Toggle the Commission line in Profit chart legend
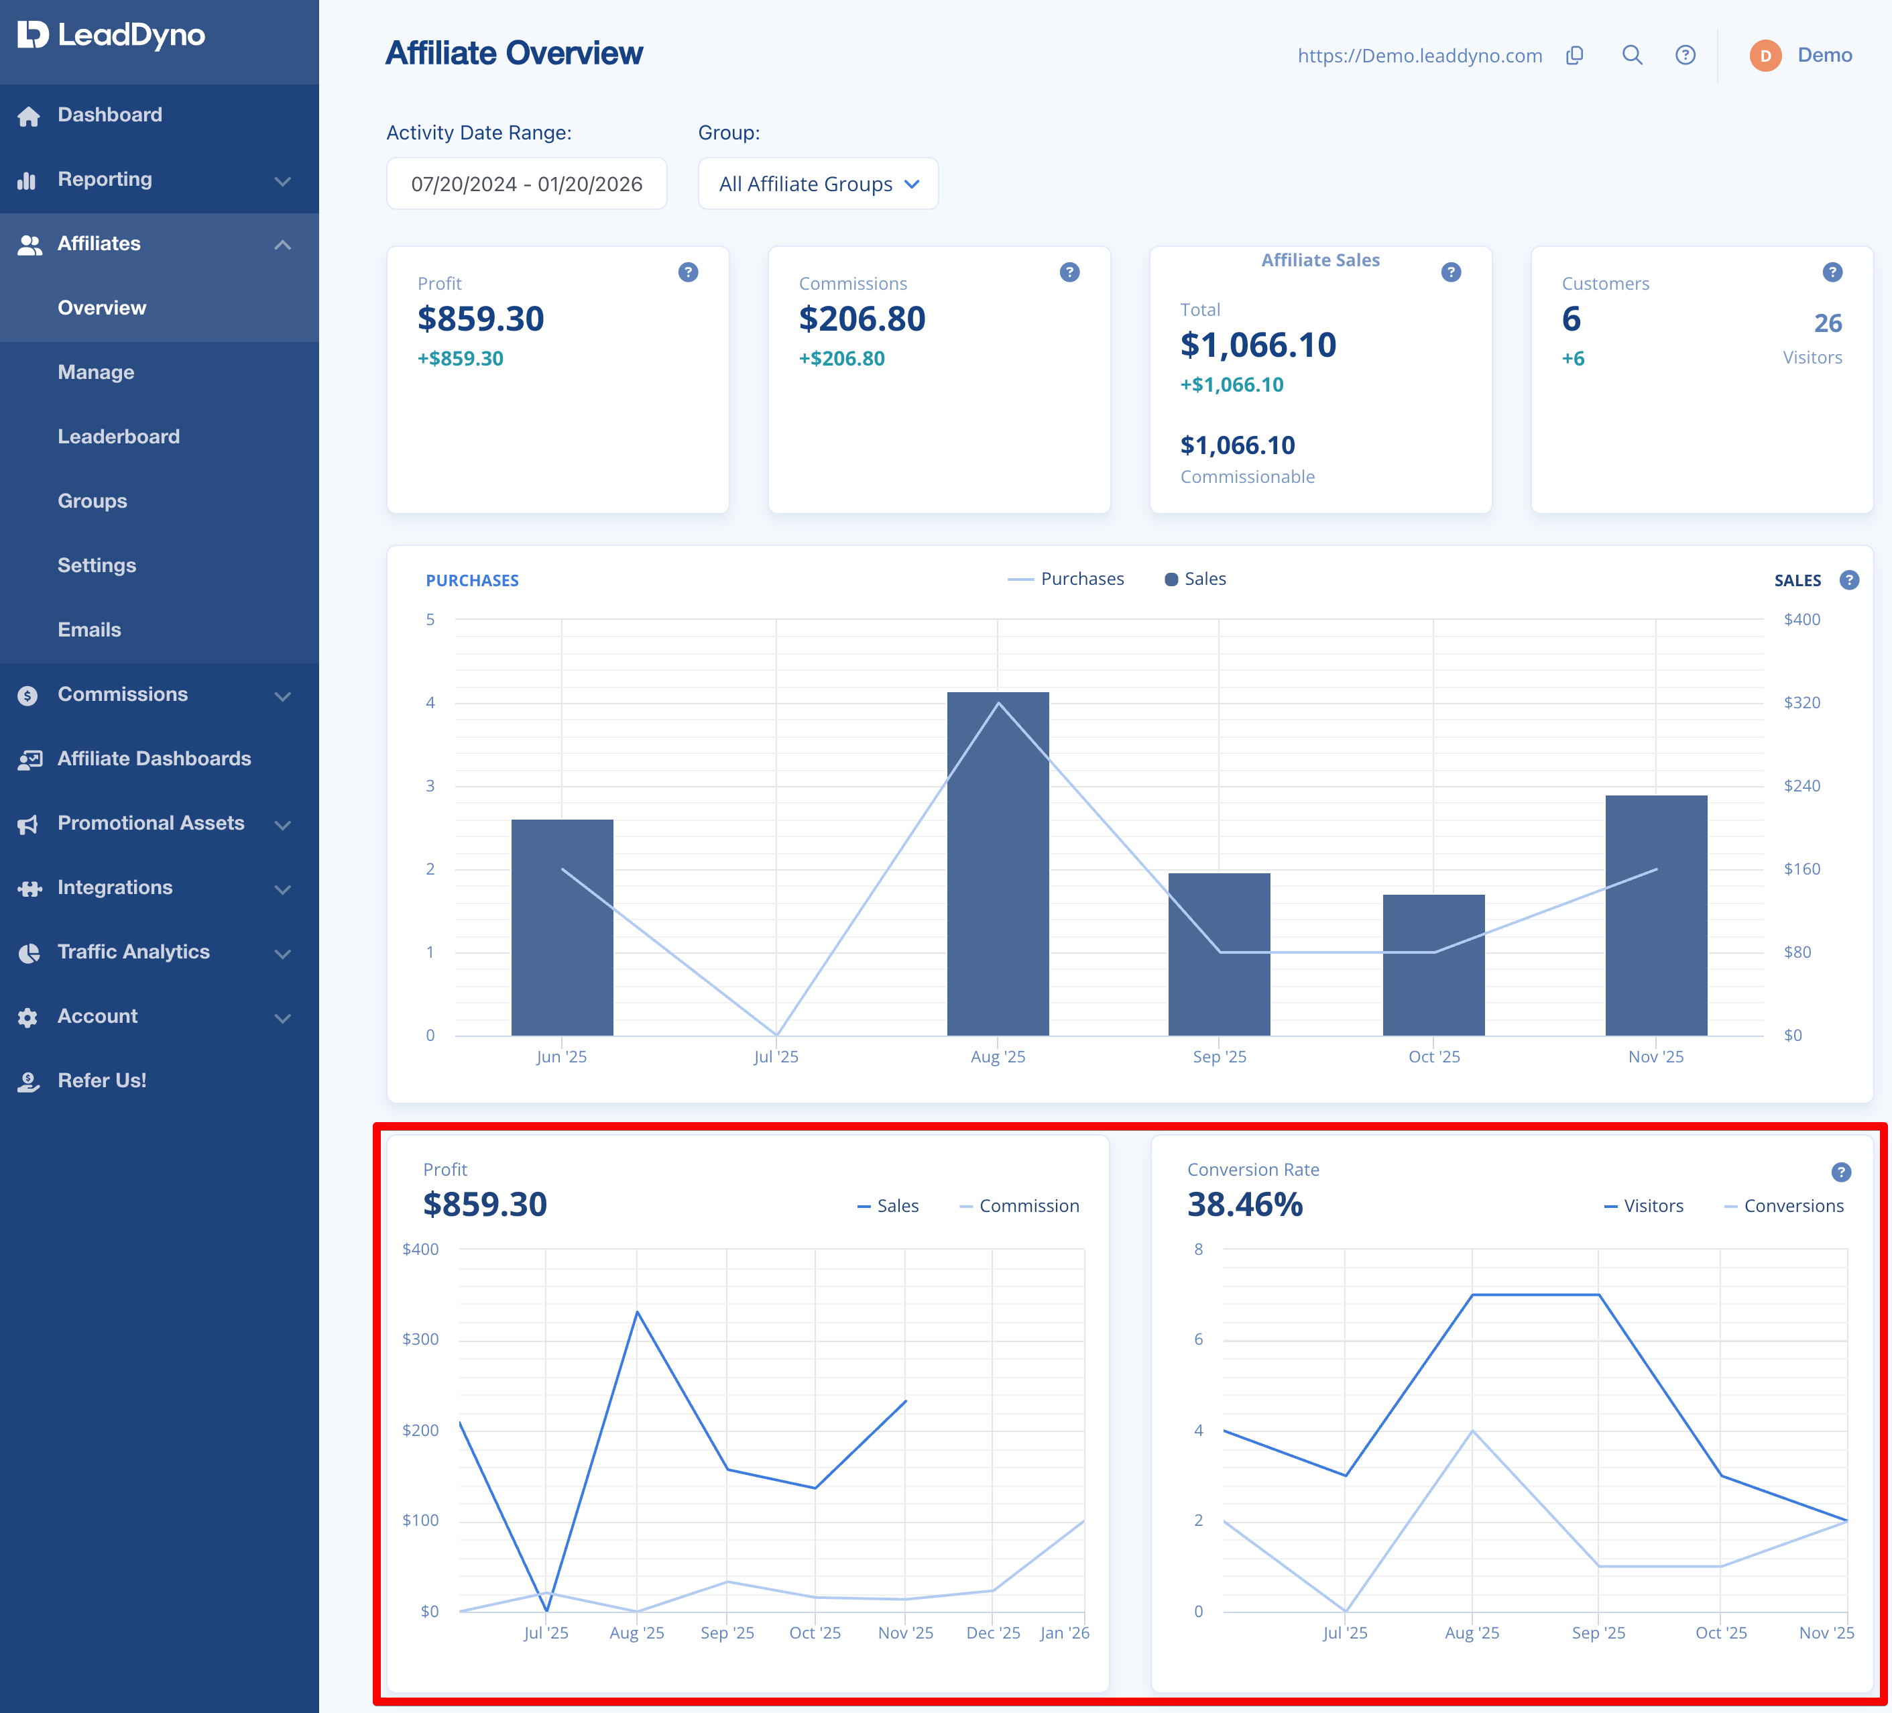1892x1713 pixels. click(x=1019, y=1206)
